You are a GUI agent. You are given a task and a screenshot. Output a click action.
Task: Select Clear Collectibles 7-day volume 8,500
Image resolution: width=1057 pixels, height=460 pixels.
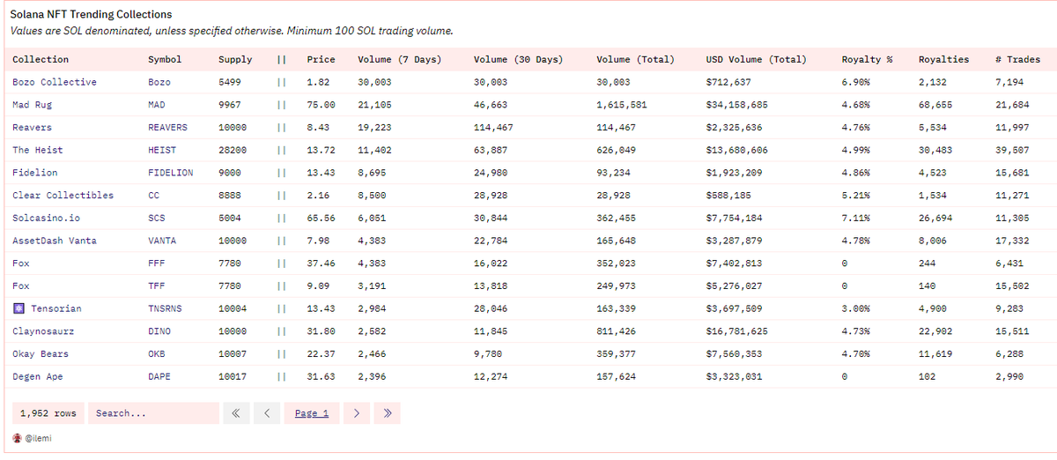coord(373,196)
